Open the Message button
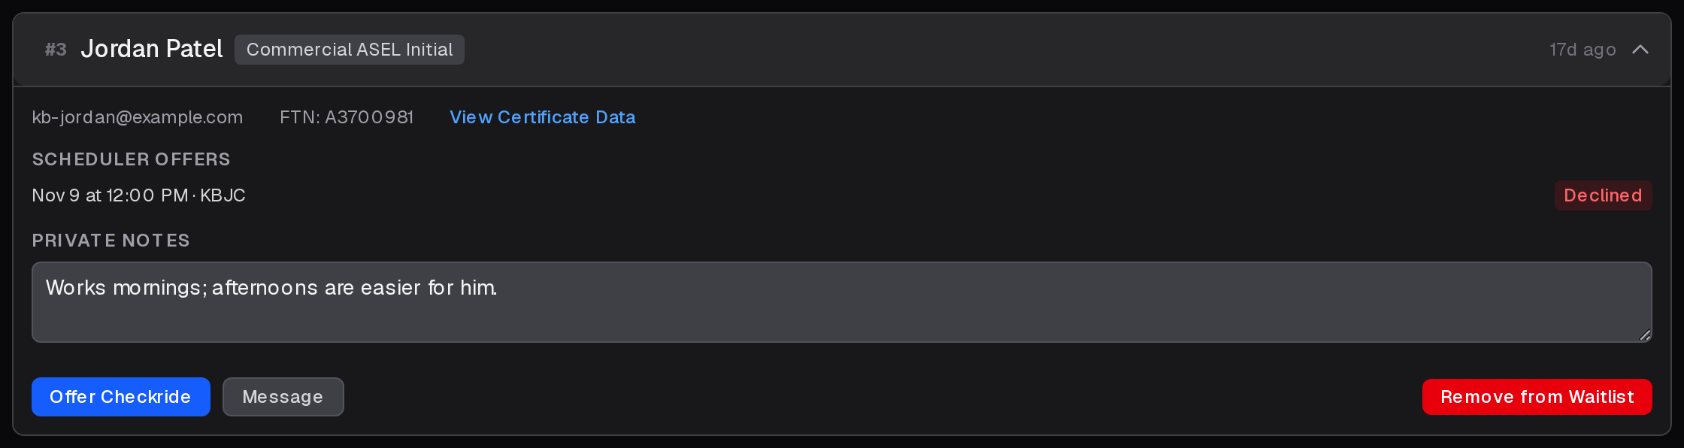 (x=283, y=397)
